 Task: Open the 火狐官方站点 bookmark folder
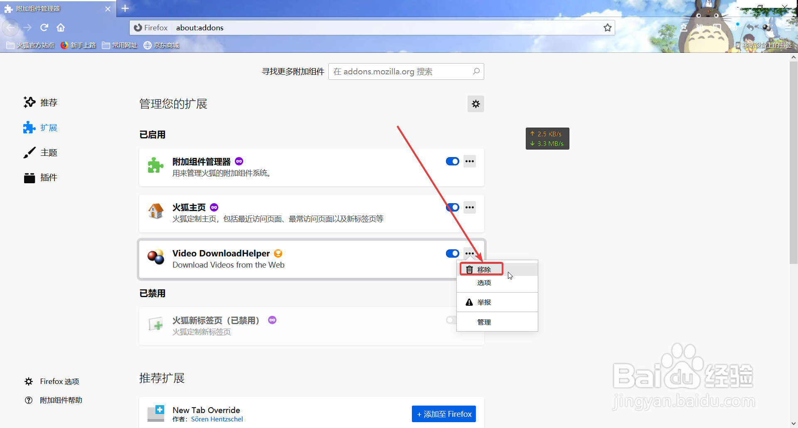pyautogui.click(x=30, y=45)
